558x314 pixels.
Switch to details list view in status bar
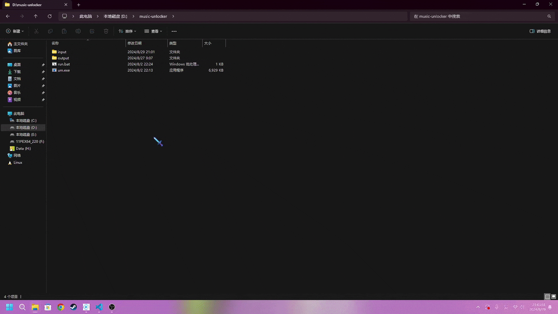point(547,297)
